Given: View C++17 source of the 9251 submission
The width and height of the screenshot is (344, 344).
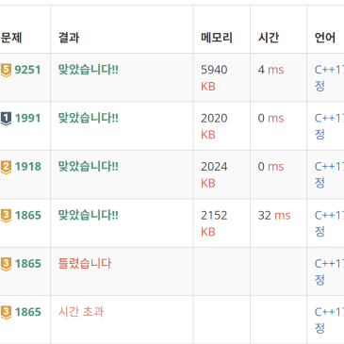Looking at the screenshot, I should pyautogui.click(x=329, y=70).
